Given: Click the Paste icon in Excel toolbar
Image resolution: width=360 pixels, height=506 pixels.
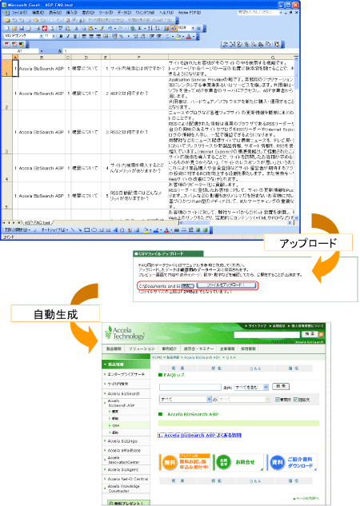Looking at the screenshot, I should click(90, 29).
